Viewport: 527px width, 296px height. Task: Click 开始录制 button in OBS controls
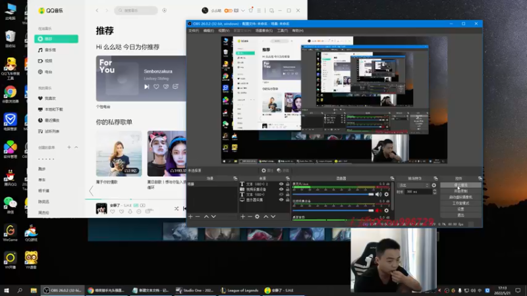[x=460, y=191]
